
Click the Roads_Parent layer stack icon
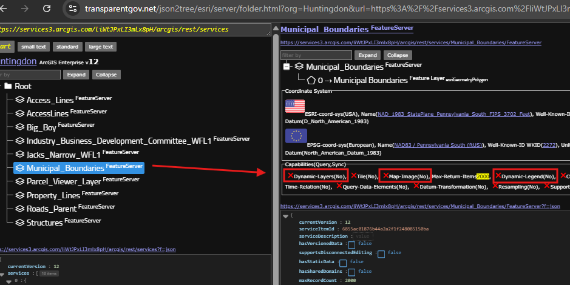coord(20,209)
